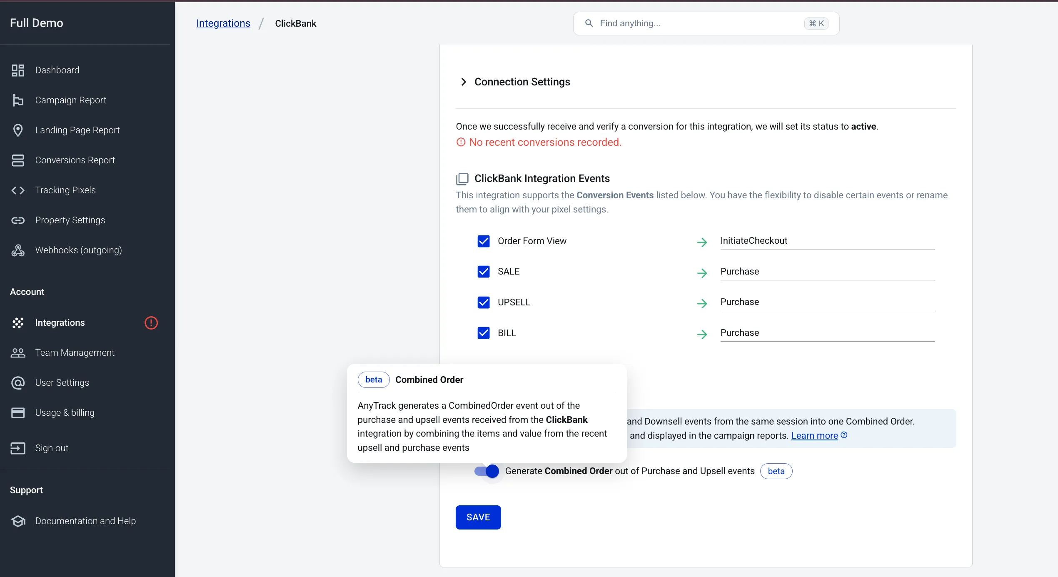The image size is (1058, 577).
Task: Click the ClickBank Integration Events copy icon
Action: 462,179
